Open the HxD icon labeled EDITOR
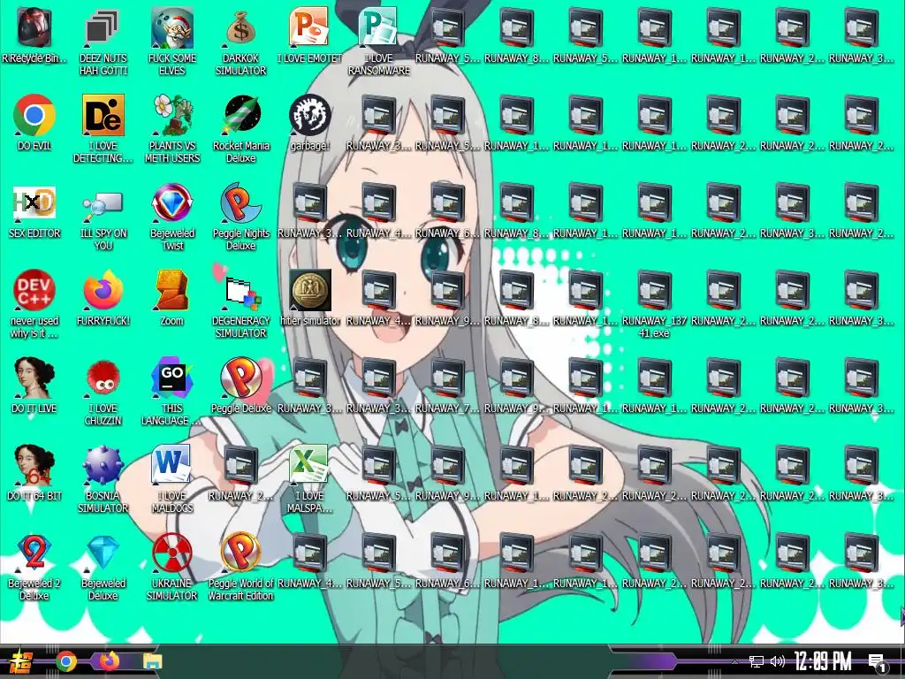The height and width of the screenshot is (679, 905). [x=34, y=203]
